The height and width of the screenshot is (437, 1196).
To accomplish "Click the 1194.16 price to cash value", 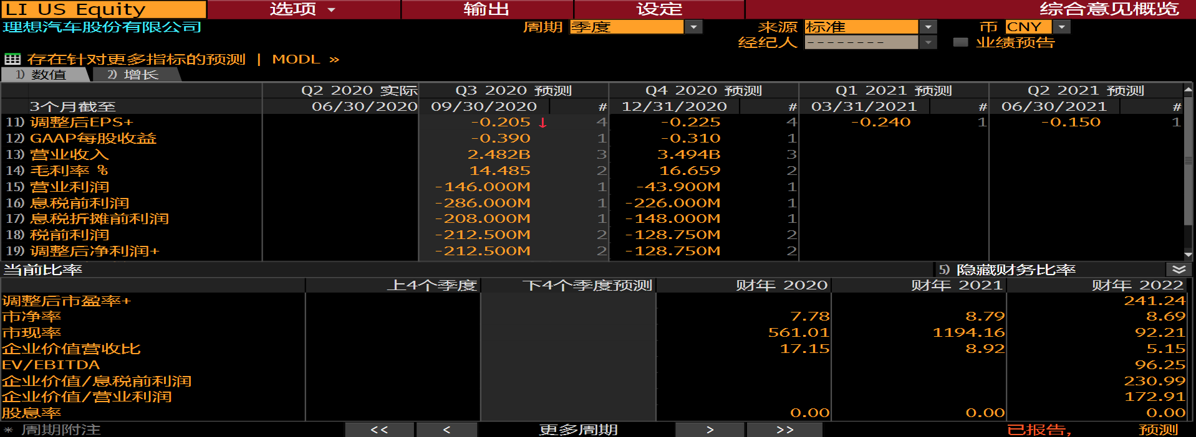I will tap(968, 333).
